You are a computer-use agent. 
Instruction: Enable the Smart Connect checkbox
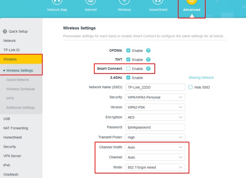click(128, 69)
